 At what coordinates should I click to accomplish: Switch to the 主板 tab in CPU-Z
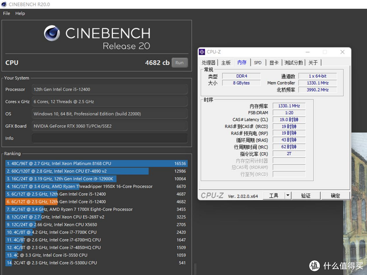click(226, 63)
